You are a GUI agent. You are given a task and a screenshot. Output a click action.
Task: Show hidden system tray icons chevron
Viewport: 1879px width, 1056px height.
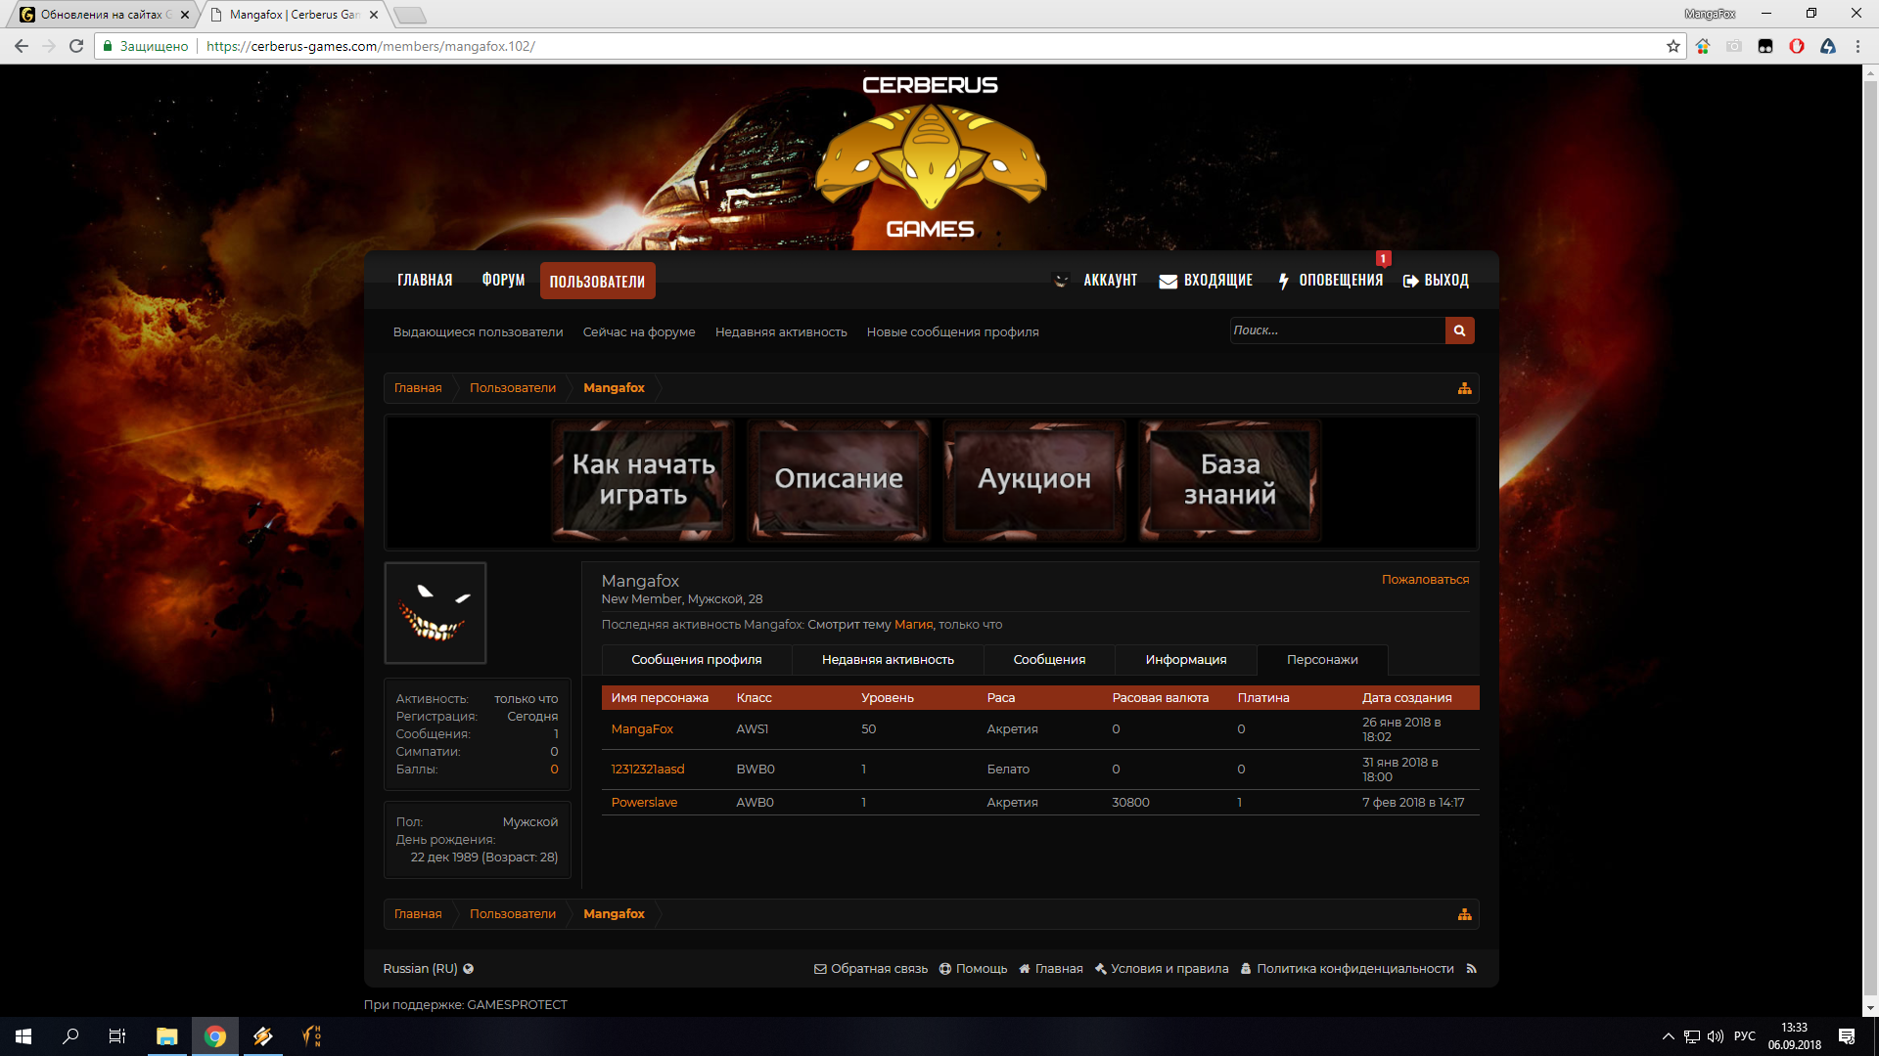coord(1668,1036)
